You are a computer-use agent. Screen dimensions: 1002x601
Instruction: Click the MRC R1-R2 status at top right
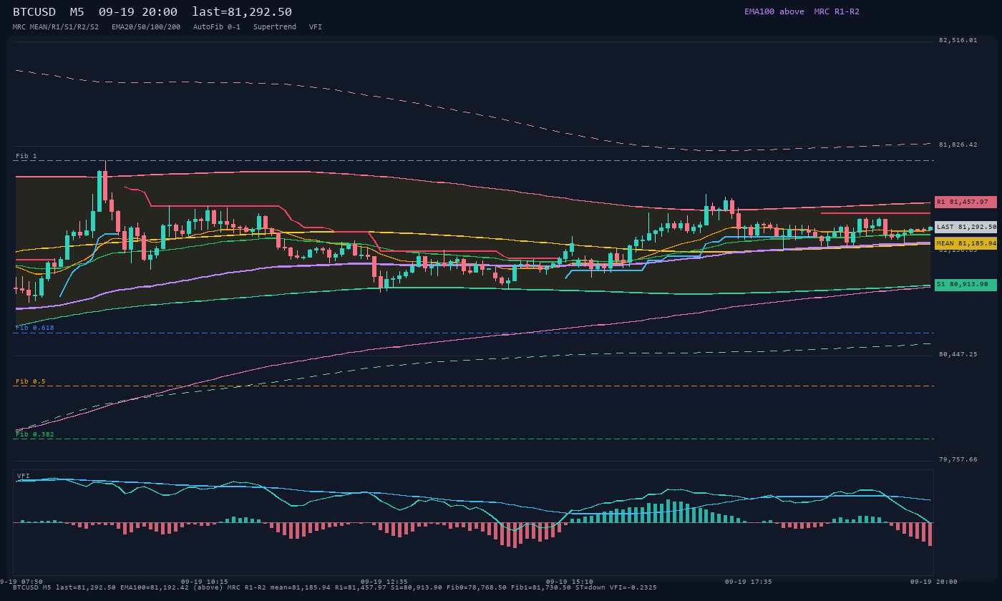pyautogui.click(x=837, y=11)
